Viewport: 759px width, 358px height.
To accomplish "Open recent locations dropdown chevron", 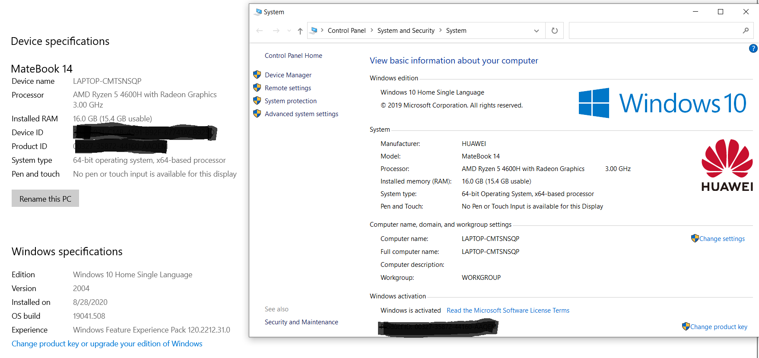I will (x=289, y=31).
